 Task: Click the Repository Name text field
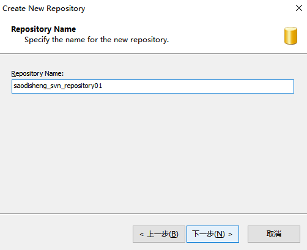pyautogui.click(x=153, y=86)
